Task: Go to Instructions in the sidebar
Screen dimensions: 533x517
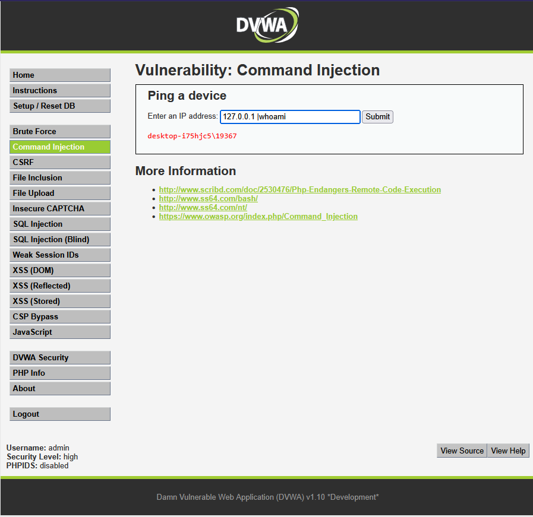Action: [60, 91]
